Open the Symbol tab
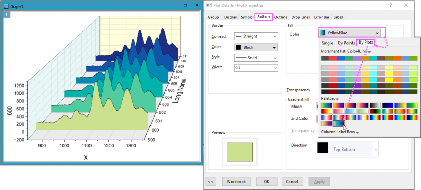Image resolution: width=421 pixels, height=190 pixels. (247, 17)
